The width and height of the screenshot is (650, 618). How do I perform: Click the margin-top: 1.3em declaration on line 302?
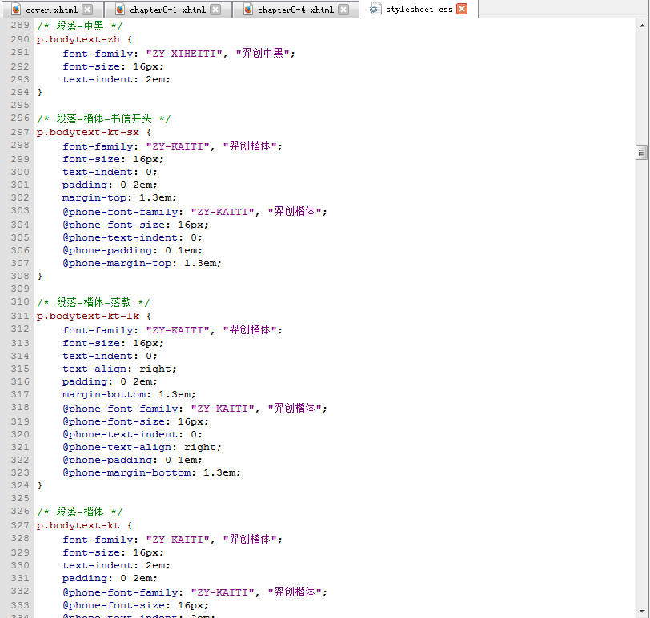coord(119,197)
